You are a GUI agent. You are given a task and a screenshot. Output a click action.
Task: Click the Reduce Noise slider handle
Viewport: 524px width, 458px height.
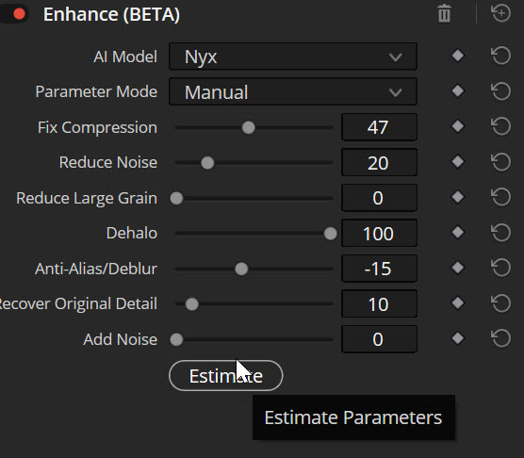207,163
